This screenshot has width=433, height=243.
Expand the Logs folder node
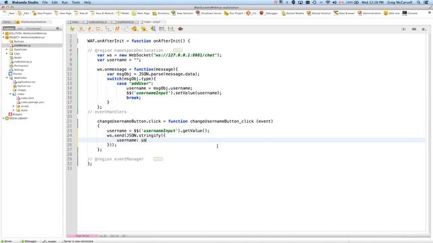(7, 53)
